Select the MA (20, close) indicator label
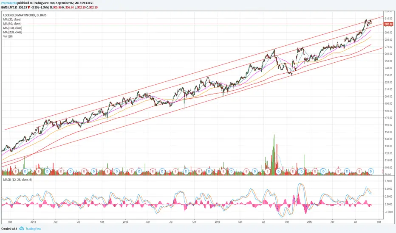This screenshot has height=233, width=396. point(12,19)
